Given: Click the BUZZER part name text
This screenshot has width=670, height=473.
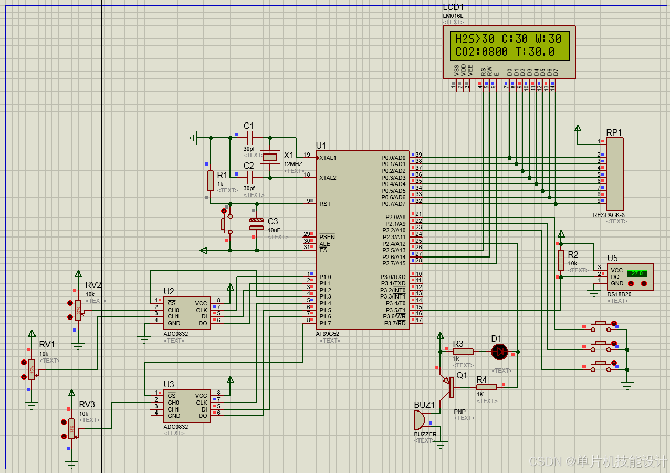Looking at the screenshot, I should click(425, 434).
